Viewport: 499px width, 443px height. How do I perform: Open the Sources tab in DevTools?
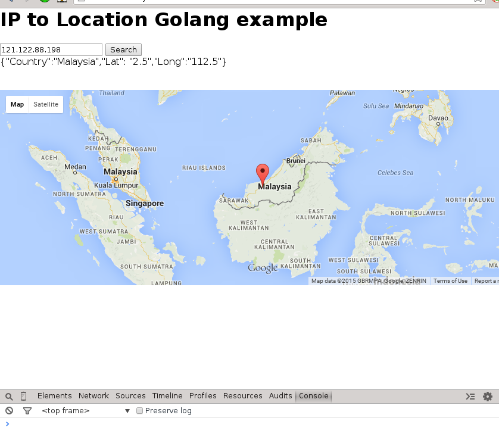tap(130, 396)
